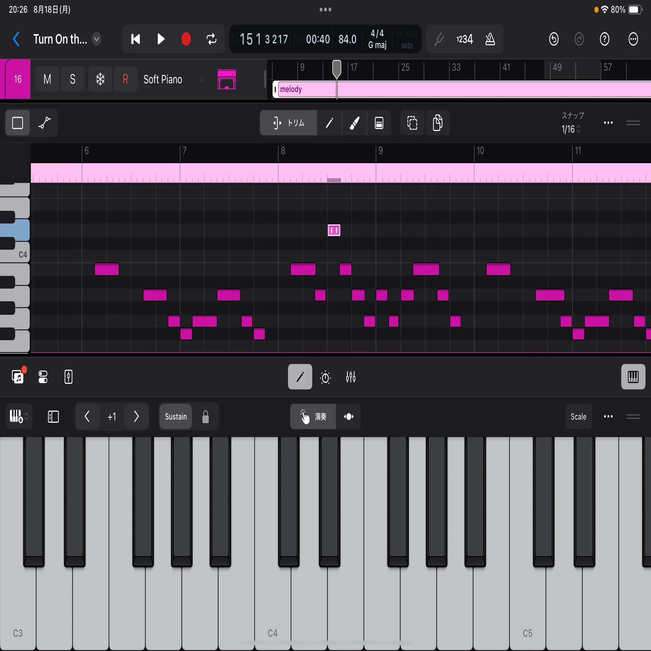This screenshot has width=651, height=651.
Task: Undo the last action
Action: coord(554,39)
